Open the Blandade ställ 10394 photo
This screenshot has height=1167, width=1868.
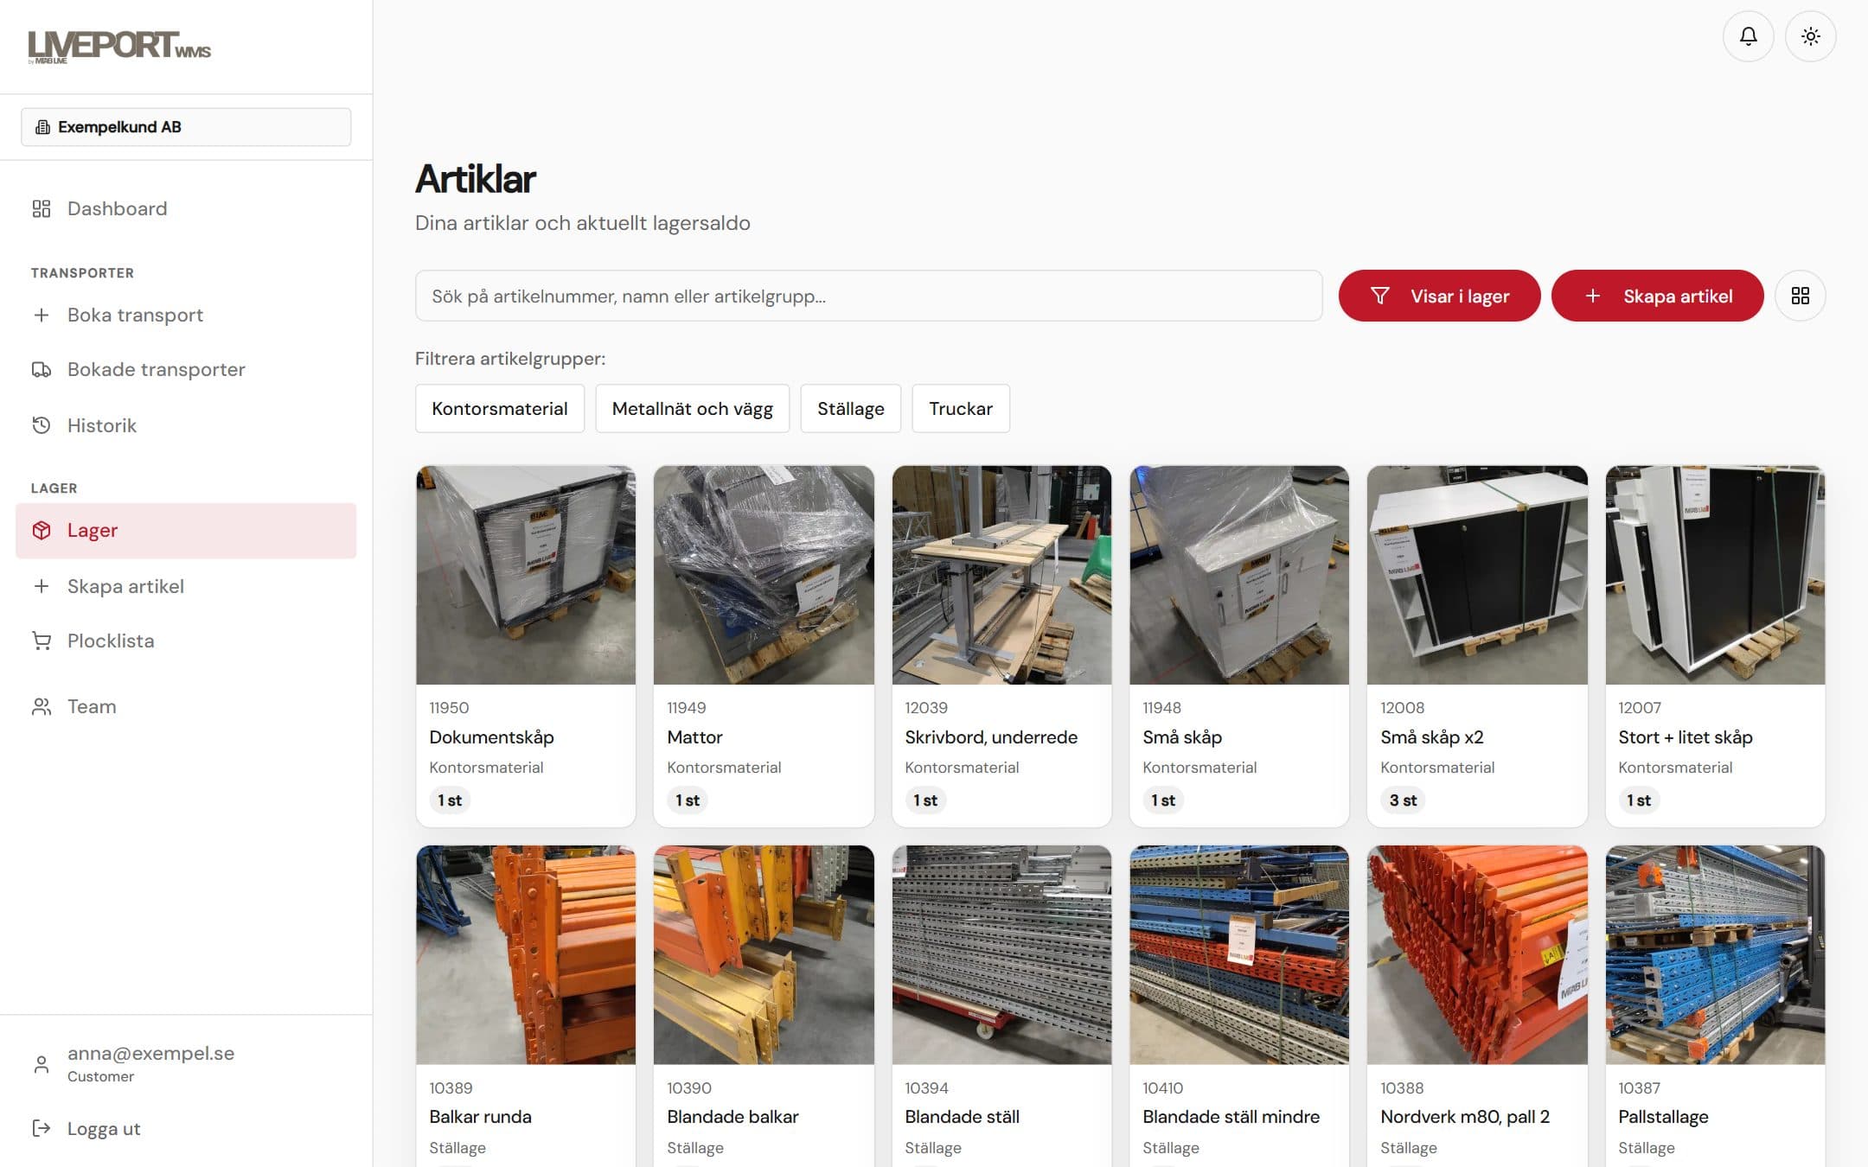point(1001,955)
